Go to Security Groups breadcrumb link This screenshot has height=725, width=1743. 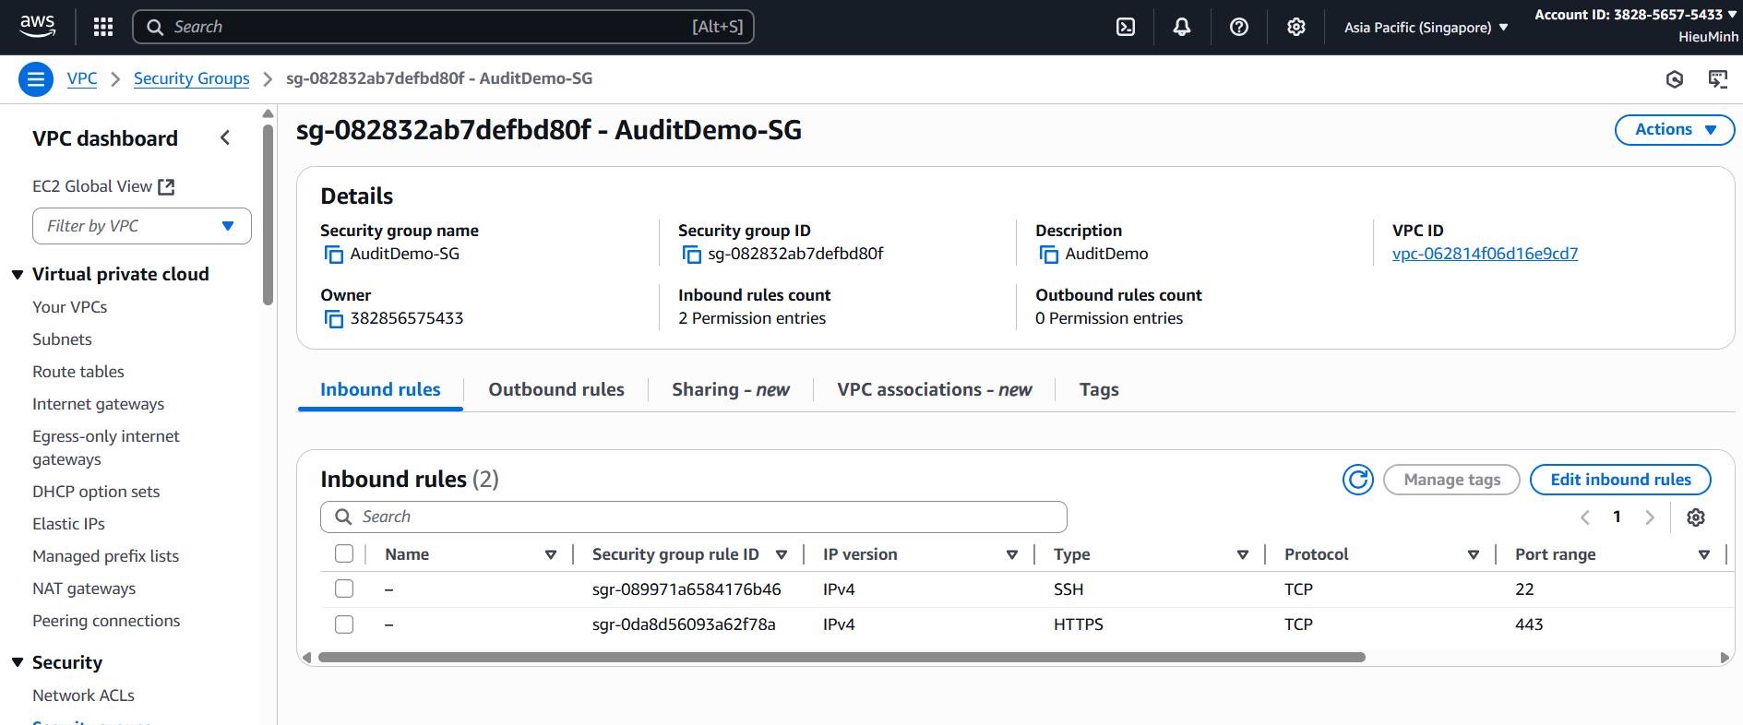pyautogui.click(x=192, y=79)
